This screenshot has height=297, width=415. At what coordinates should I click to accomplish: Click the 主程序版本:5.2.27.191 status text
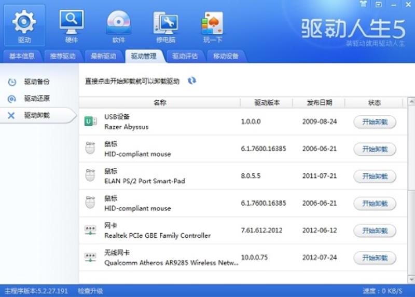[36, 291]
